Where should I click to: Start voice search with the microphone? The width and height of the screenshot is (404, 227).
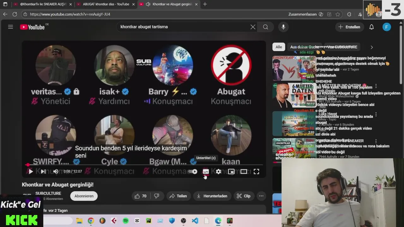(283, 27)
